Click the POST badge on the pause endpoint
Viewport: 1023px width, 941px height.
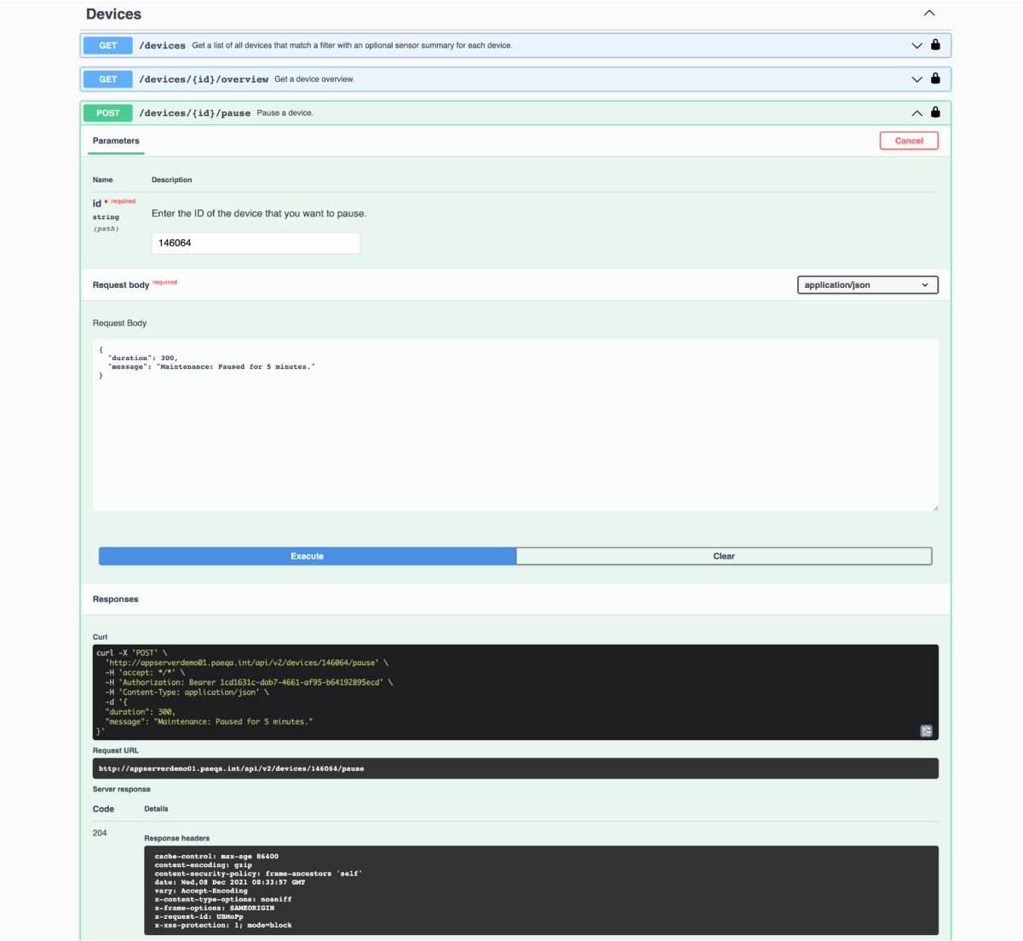(107, 112)
